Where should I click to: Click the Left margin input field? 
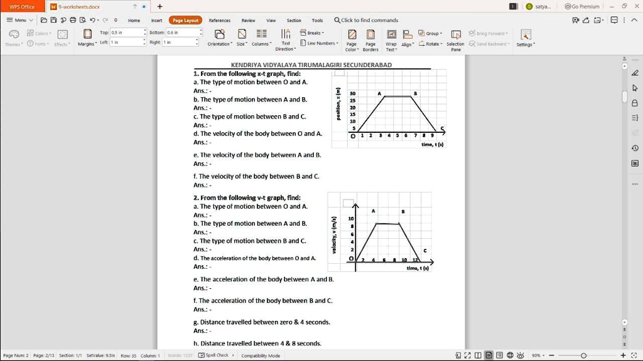(x=128, y=42)
